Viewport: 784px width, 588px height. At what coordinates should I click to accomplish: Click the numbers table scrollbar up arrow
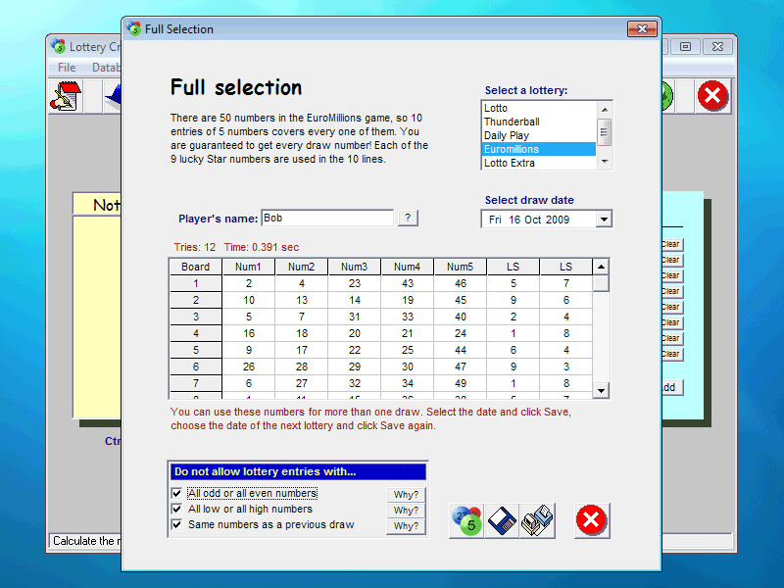pyautogui.click(x=601, y=266)
